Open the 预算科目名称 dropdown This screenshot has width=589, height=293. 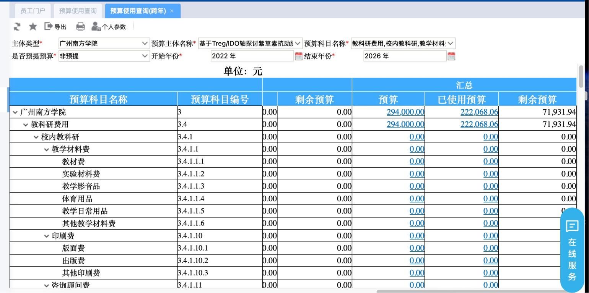coord(450,43)
